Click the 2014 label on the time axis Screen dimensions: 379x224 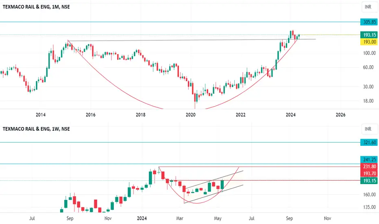[41, 115]
